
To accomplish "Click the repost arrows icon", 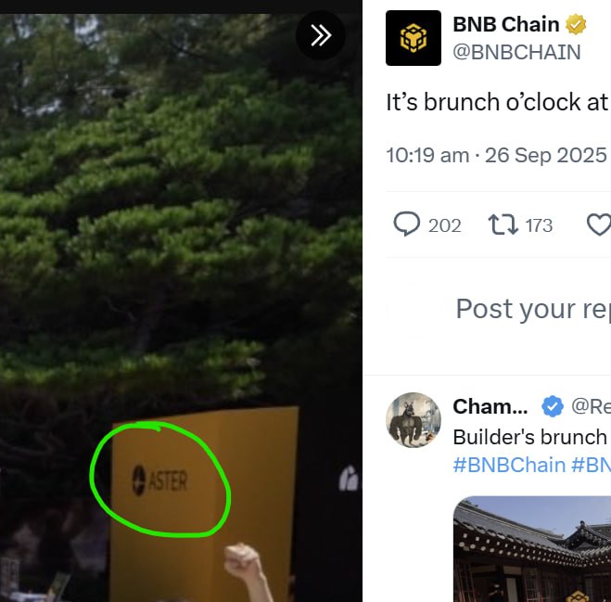I will pyautogui.click(x=503, y=225).
